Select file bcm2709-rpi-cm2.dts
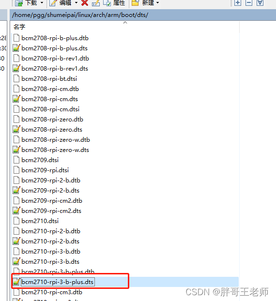Screen dimensions: 276x301 pos(47,211)
